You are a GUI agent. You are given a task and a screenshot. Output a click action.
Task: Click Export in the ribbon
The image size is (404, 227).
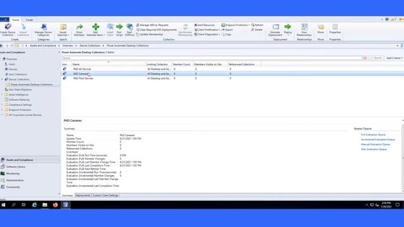(227, 30)
